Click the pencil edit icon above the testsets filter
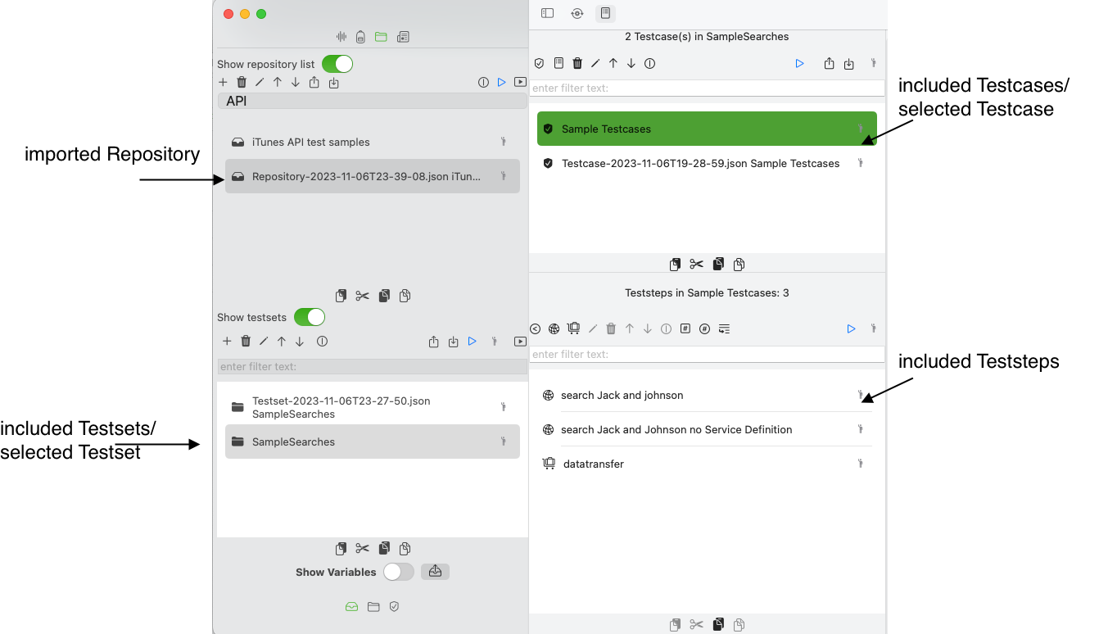The image size is (1099, 634). 264,342
